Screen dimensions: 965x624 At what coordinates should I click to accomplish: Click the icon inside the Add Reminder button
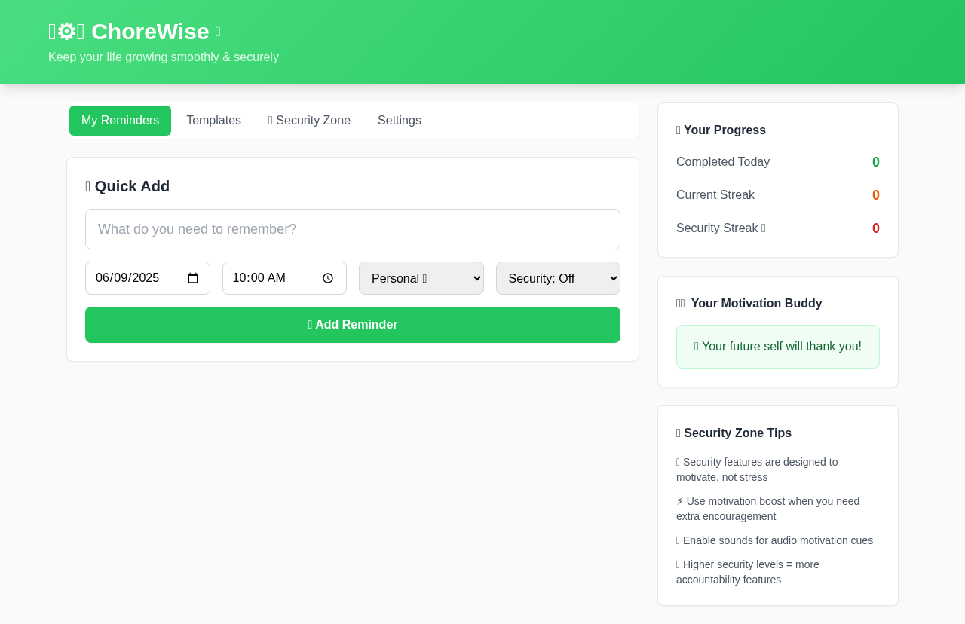point(309,324)
